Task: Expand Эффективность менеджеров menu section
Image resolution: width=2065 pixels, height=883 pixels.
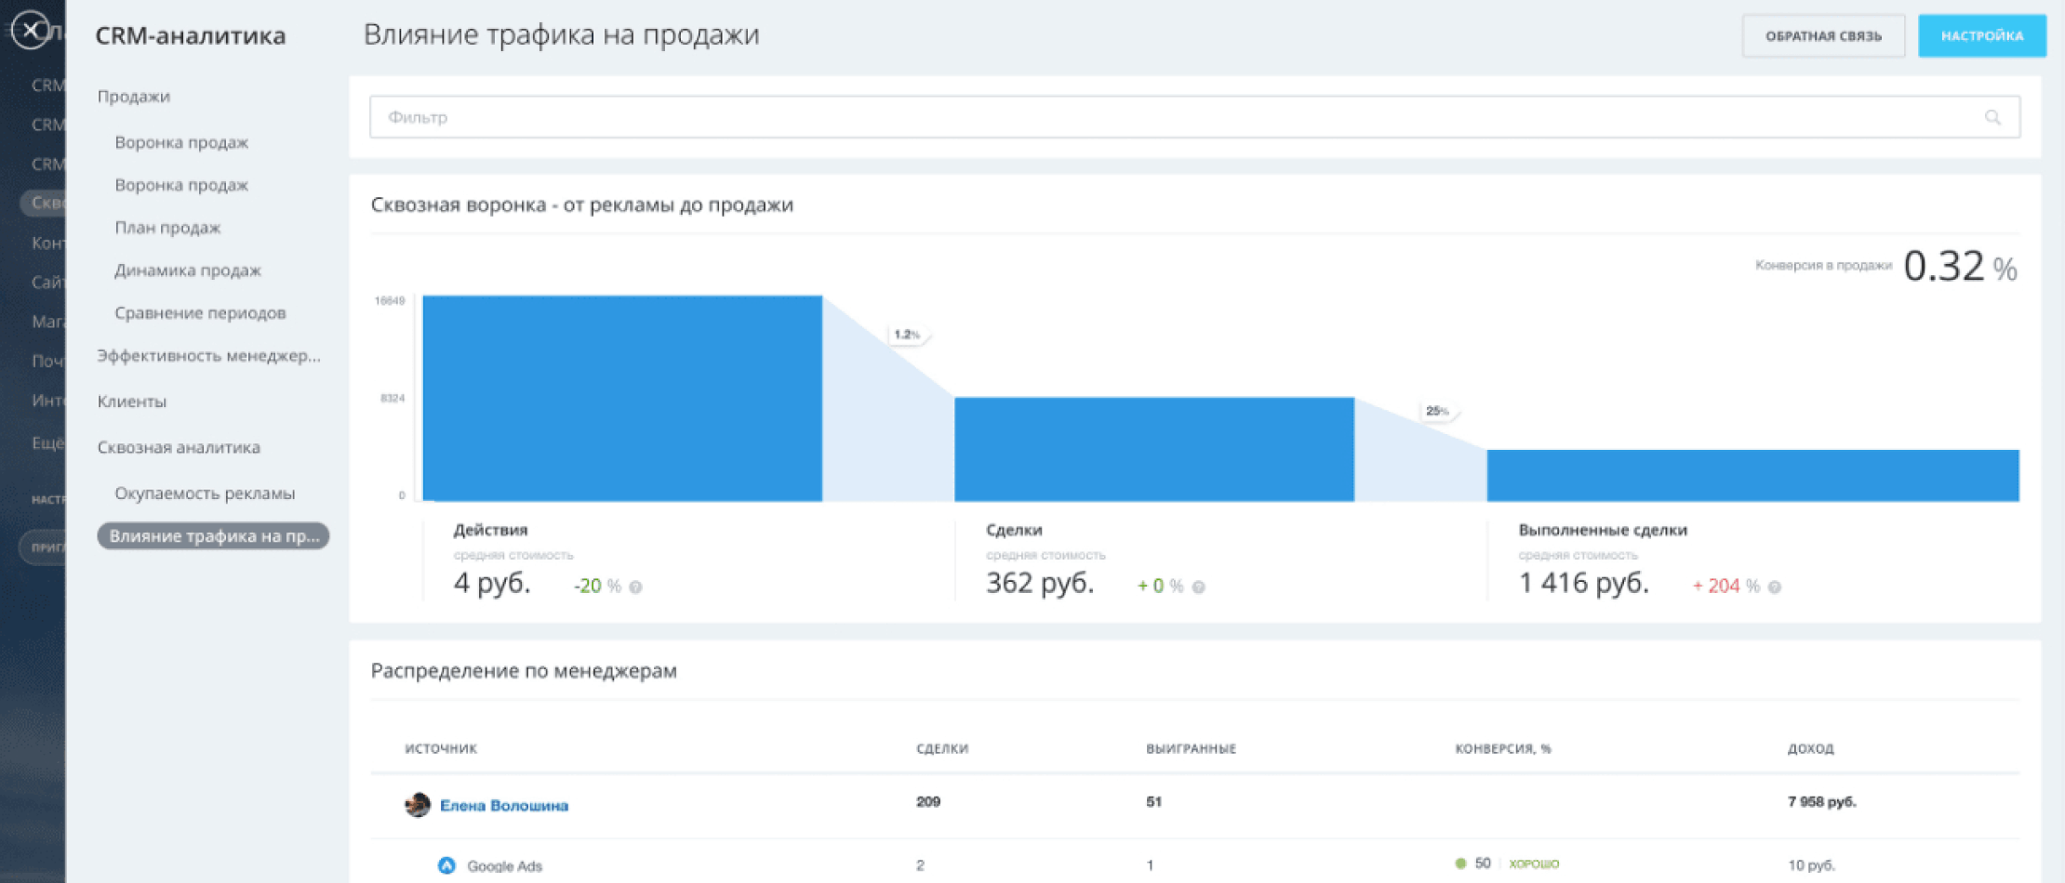Action: pyautogui.click(x=208, y=356)
